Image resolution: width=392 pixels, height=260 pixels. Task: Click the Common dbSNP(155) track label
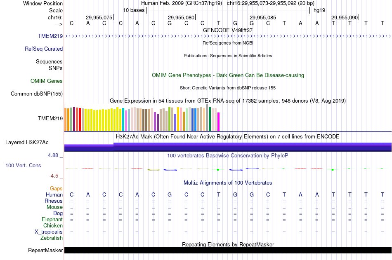coord(37,94)
